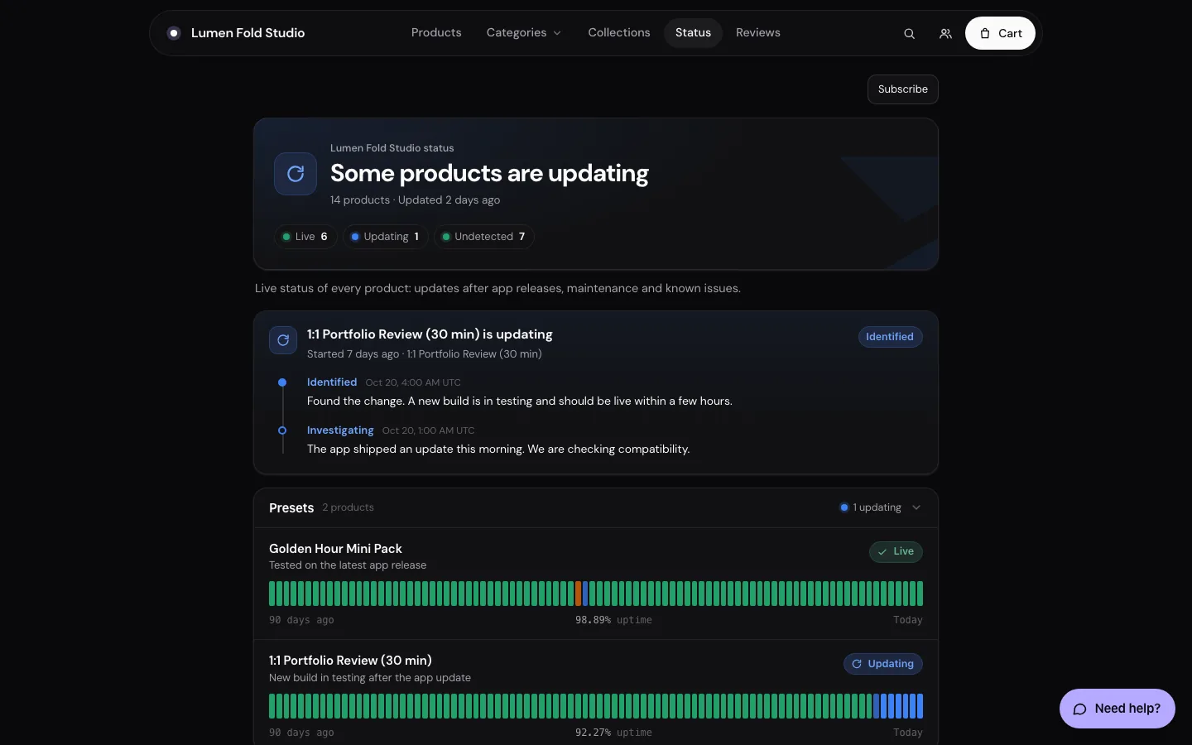1192x745 pixels.
Task: Click the Subscribe button
Action: tap(902, 89)
